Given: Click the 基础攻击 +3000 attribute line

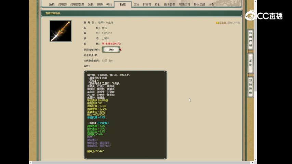Looking at the screenshot, I should (96, 112).
